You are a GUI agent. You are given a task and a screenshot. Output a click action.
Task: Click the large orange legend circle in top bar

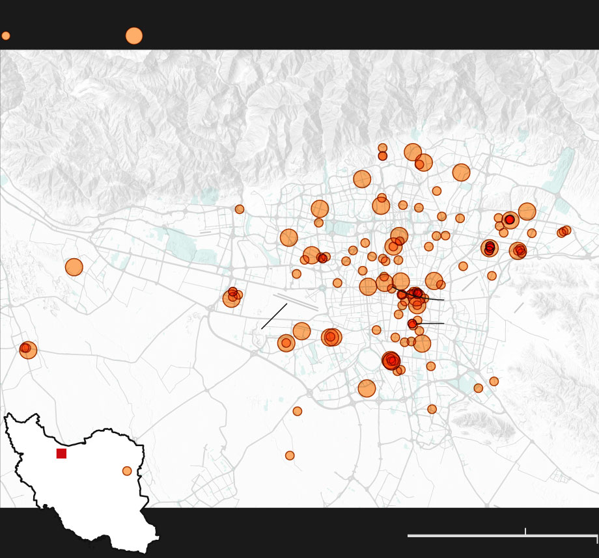click(134, 36)
